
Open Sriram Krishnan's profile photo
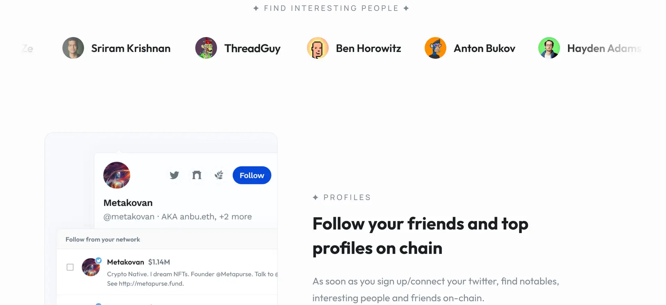coord(73,48)
